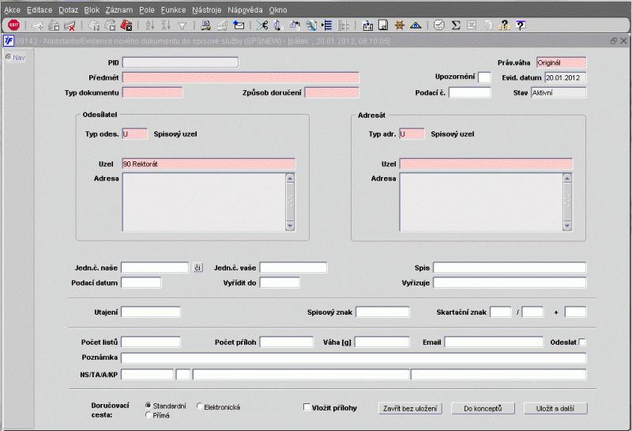Click the Odesílatel Uzel field '90 Rektorát'
This screenshot has width=632, height=431.
coord(209,164)
